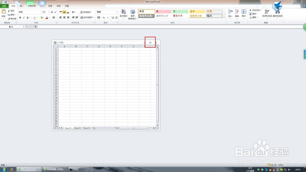Viewport: 306px width, 172px height.
Task: Click the Insert cells (插入) icon
Action: (x=230, y=12)
